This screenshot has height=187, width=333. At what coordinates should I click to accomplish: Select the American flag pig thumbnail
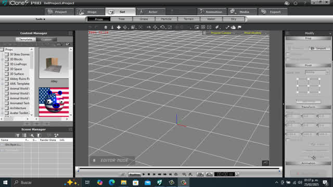(x=54, y=102)
